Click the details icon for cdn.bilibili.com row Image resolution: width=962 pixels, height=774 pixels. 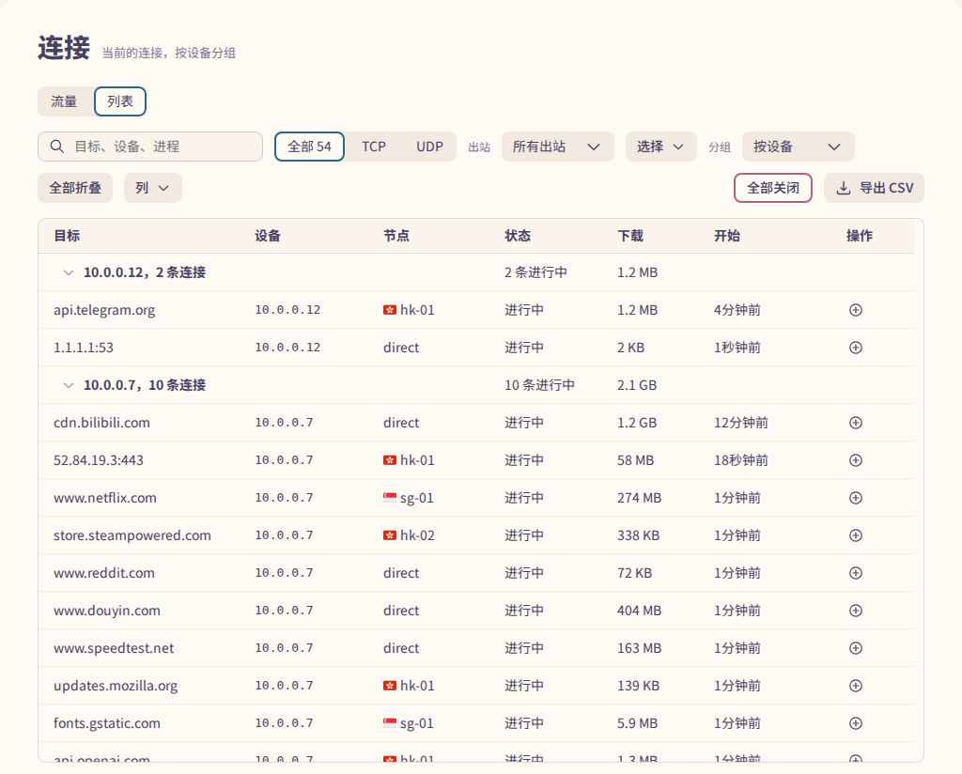pyautogui.click(x=855, y=423)
